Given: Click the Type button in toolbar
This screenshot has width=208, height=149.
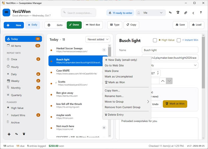Looking at the screenshot, I should pos(115,25).
